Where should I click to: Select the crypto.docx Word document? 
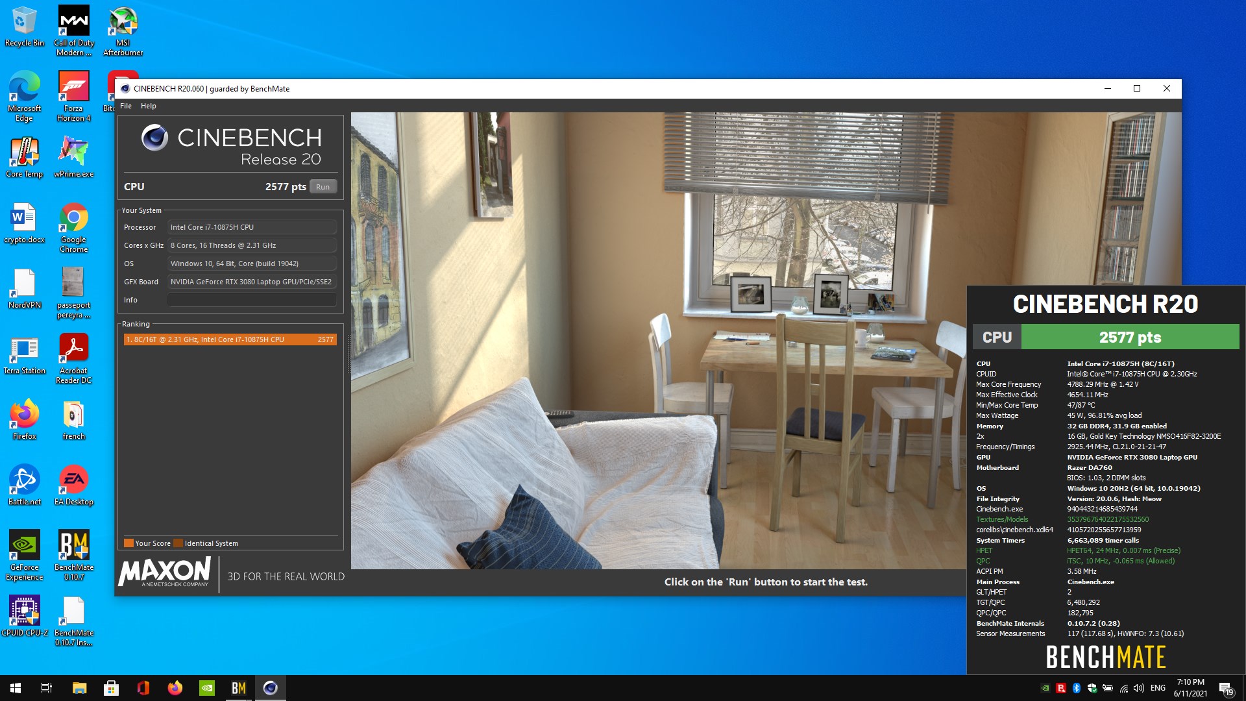point(24,223)
